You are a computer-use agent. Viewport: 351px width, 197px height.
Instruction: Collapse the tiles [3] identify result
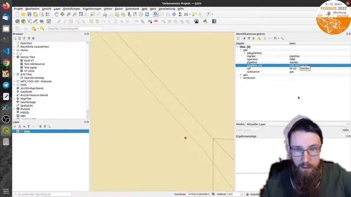(237, 47)
